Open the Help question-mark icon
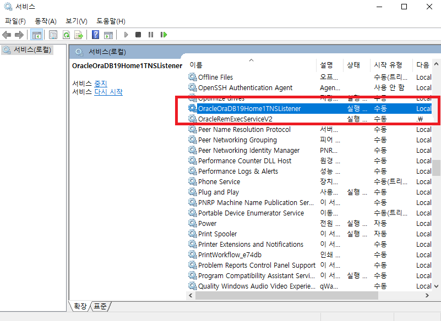Viewport: 441px width, 321px height. point(96,35)
